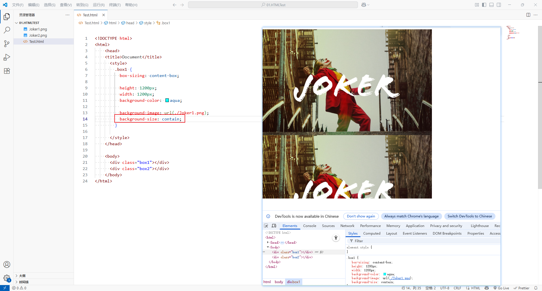The image size is (542, 291).
Task: Toggle the DevTools device toolbar icon
Action: [274, 226]
